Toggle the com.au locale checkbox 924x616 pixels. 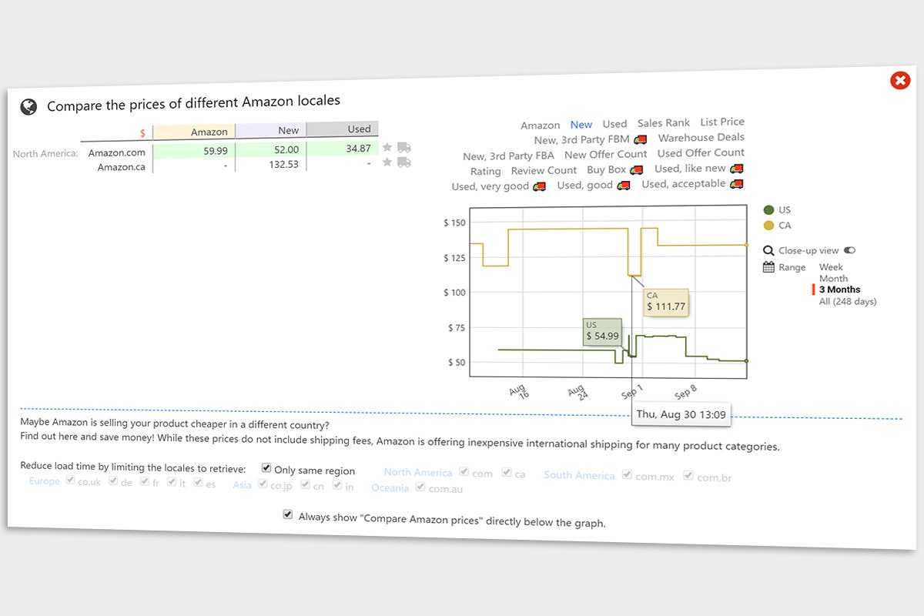tap(420, 487)
